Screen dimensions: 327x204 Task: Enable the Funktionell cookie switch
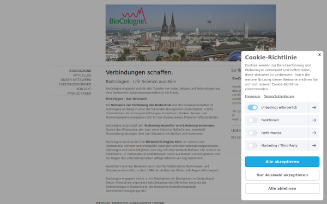(x=253, y=120)
